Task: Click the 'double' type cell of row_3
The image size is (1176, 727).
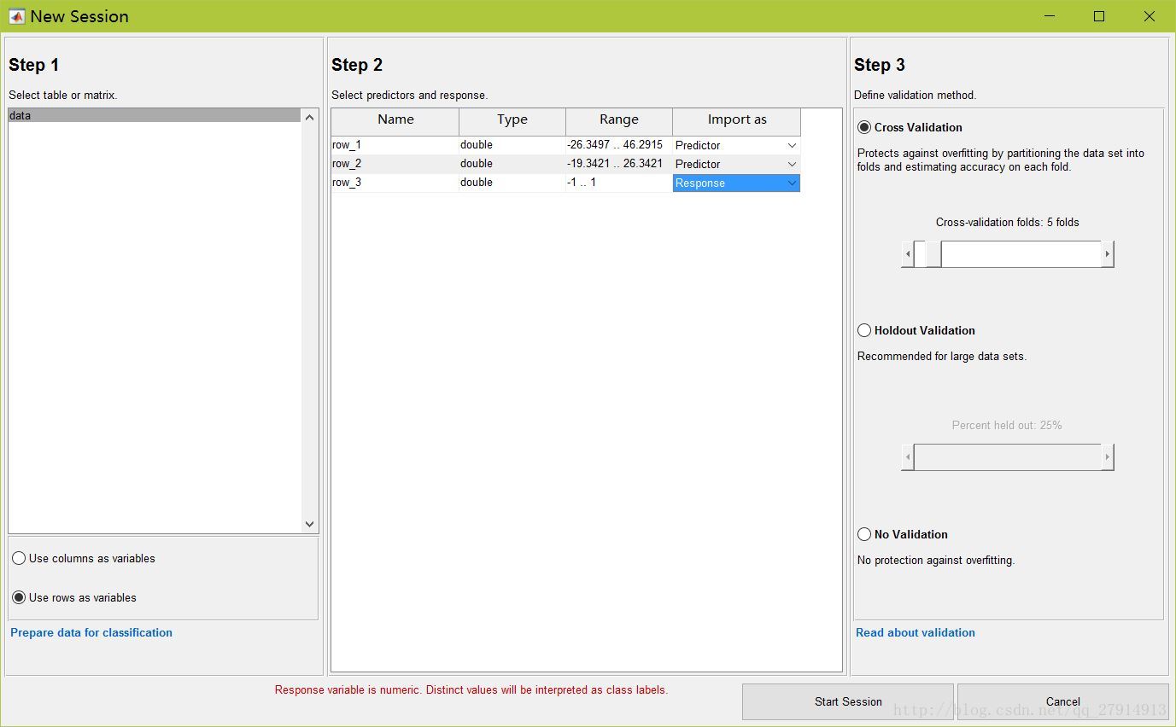Action: (512, 183)
